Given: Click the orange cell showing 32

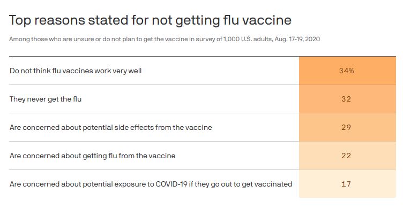Looking at the screenshot, I should 347,99.
